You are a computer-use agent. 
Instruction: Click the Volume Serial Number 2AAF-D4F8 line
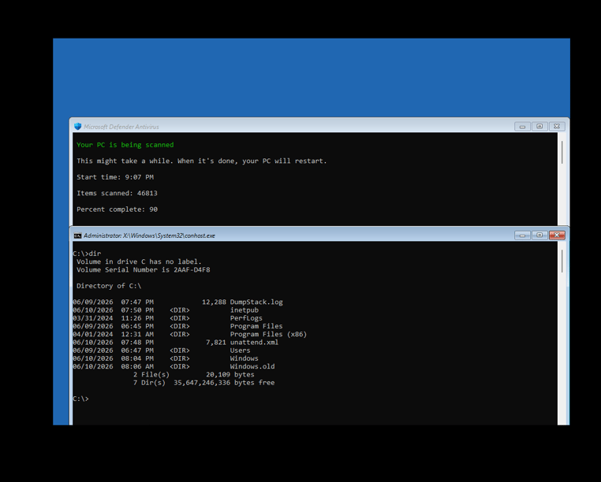[143, 269]
